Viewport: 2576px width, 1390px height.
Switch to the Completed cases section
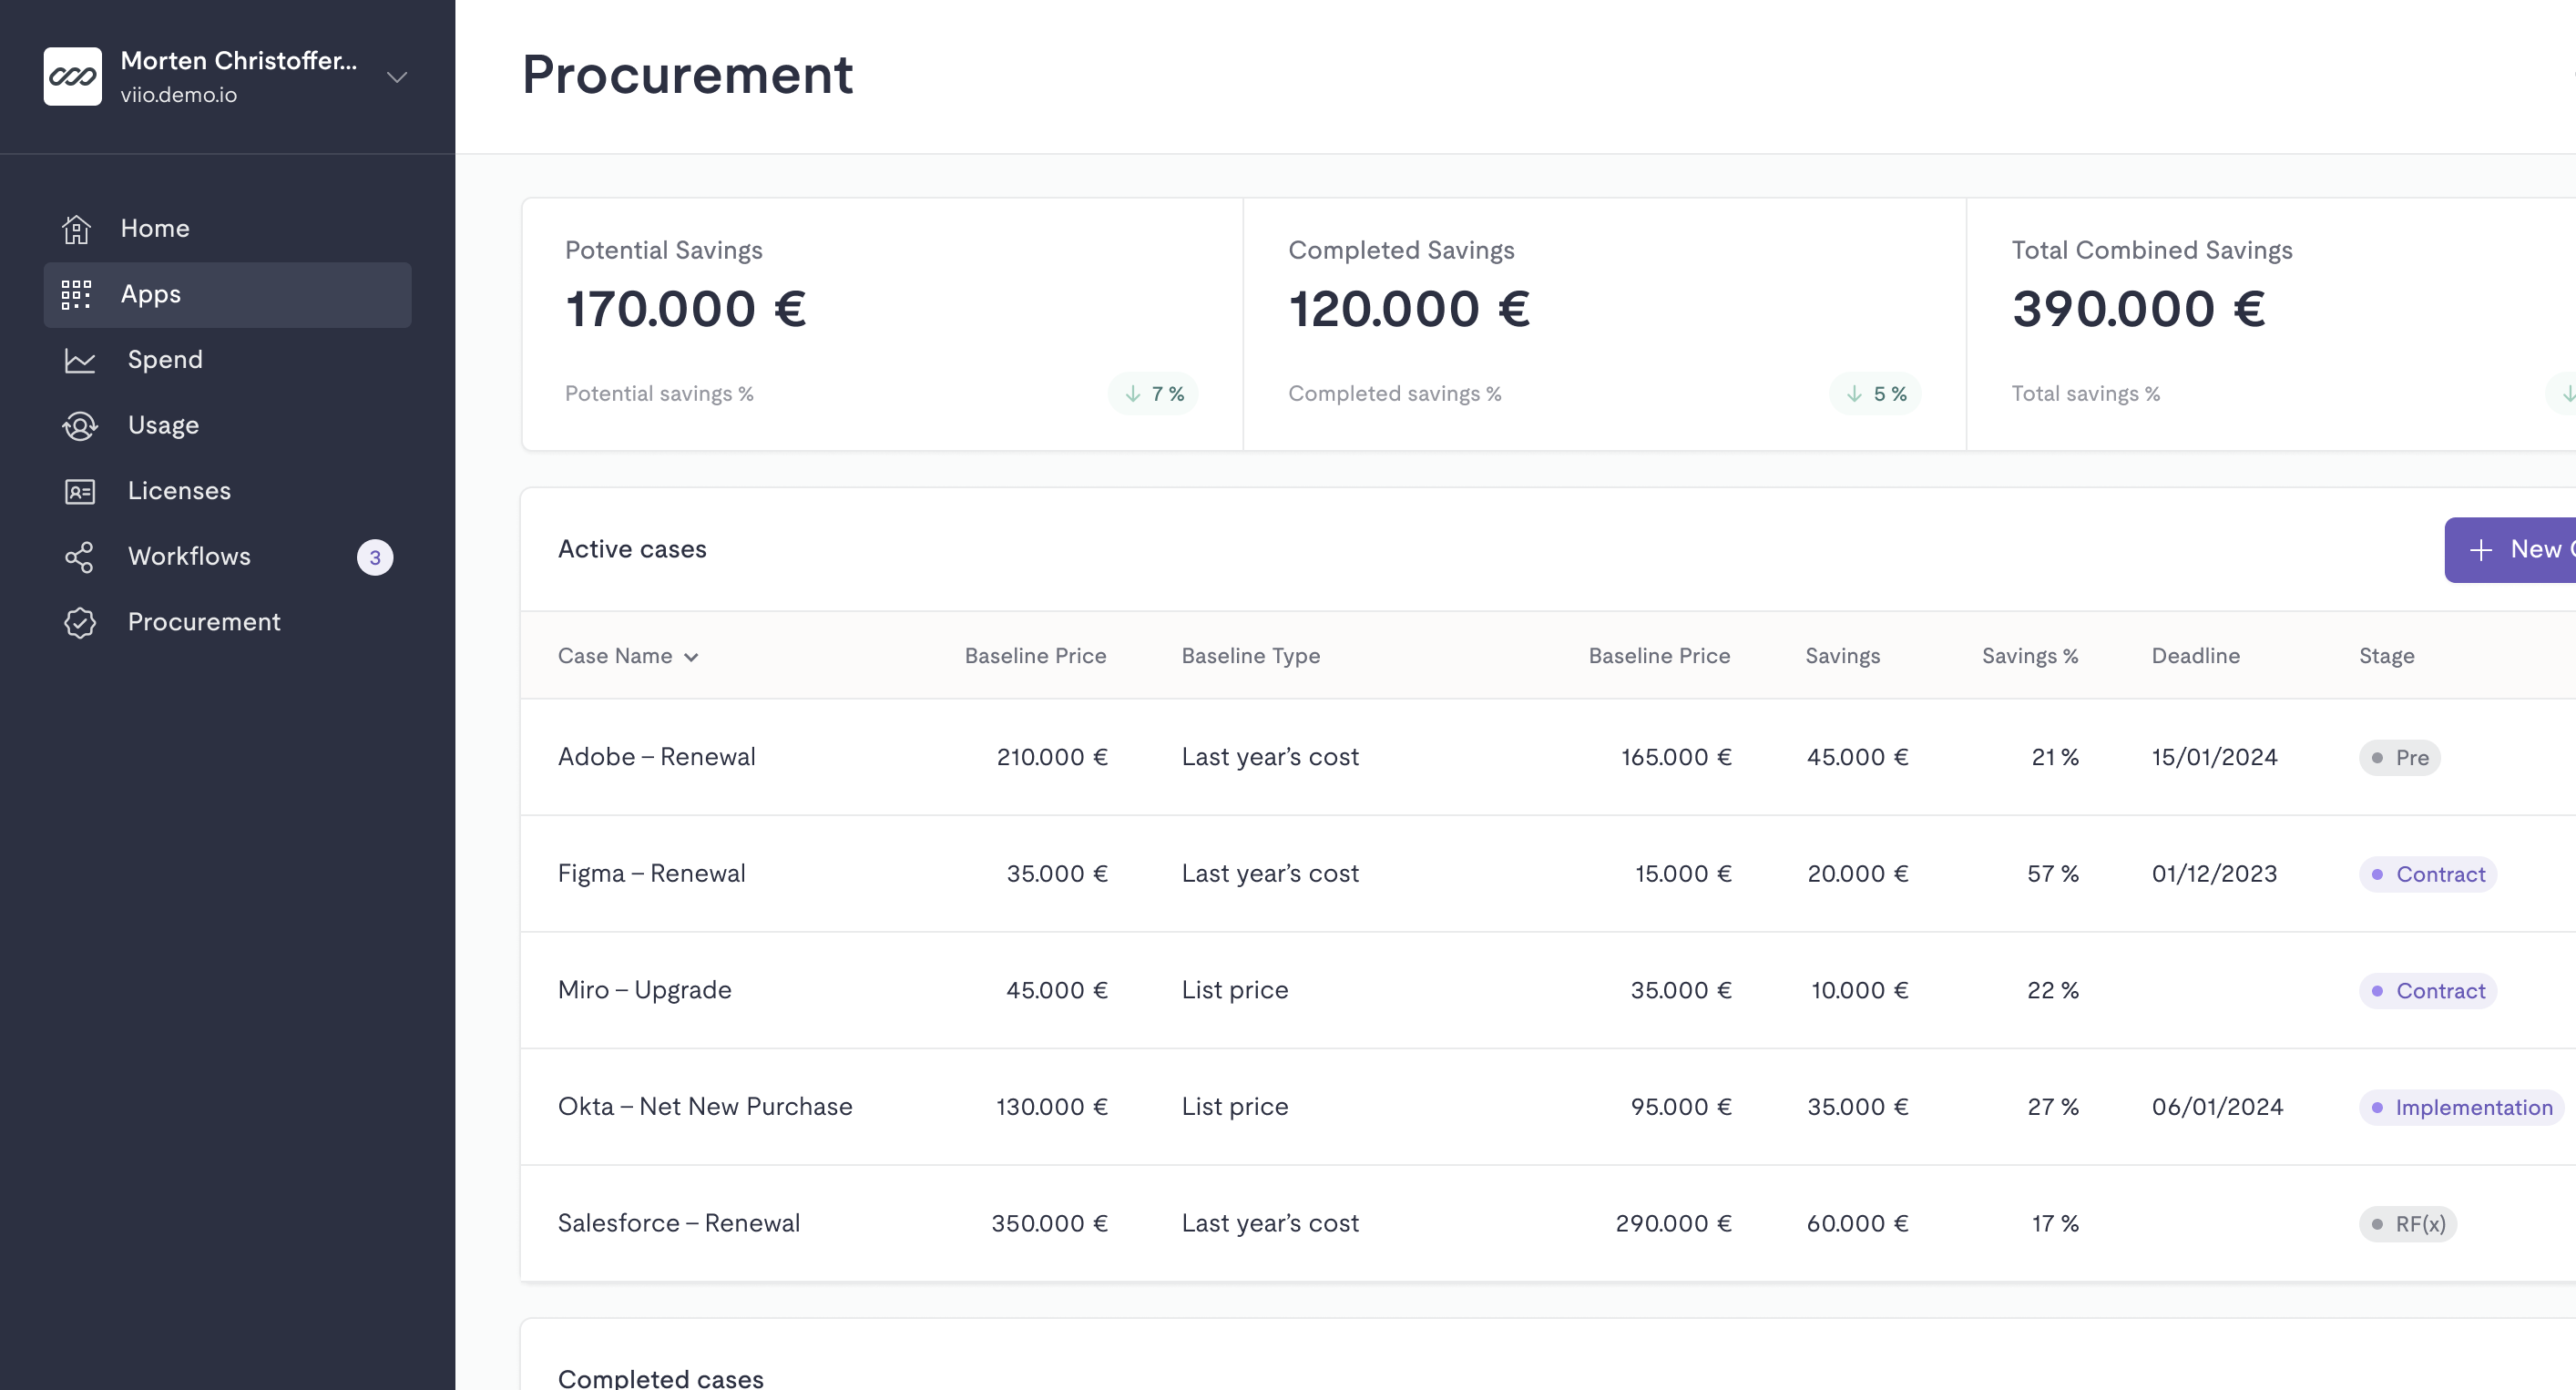660,1377
